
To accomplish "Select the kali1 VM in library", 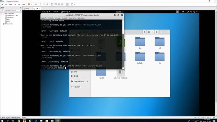I will point(9,22).
